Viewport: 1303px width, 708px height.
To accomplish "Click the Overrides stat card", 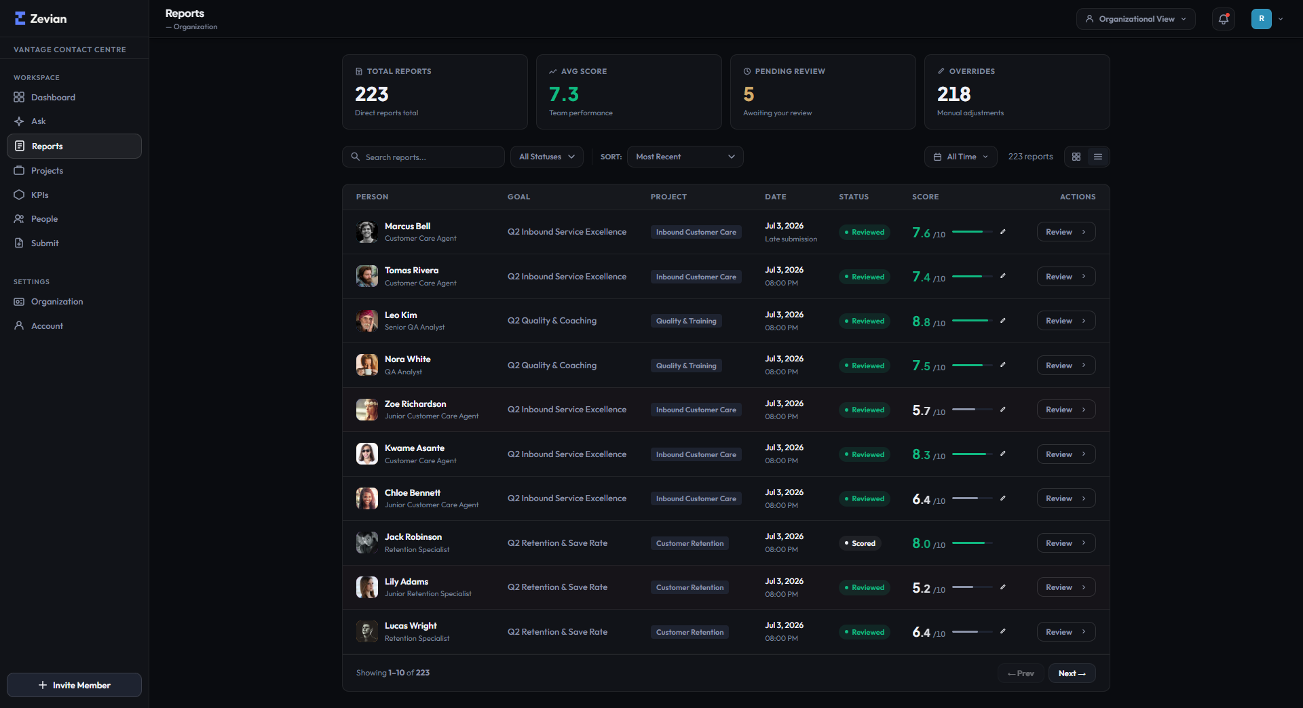I will [x=1017, y=92].
